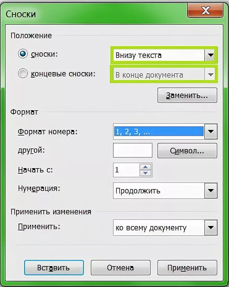Click the Начать с number field
The image size is (229, 287).
coord(126,170)
